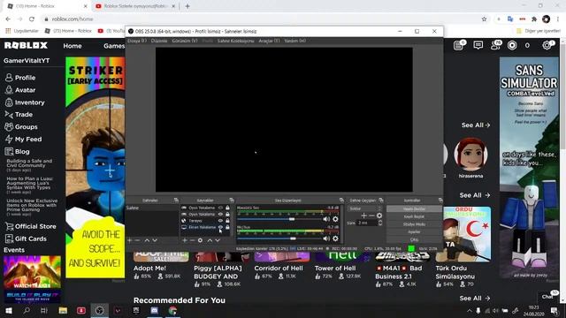This screenshot has height=318, width=566.
Task: Open the Dosya menu in OBS
Action: click(x=137, y=41)
